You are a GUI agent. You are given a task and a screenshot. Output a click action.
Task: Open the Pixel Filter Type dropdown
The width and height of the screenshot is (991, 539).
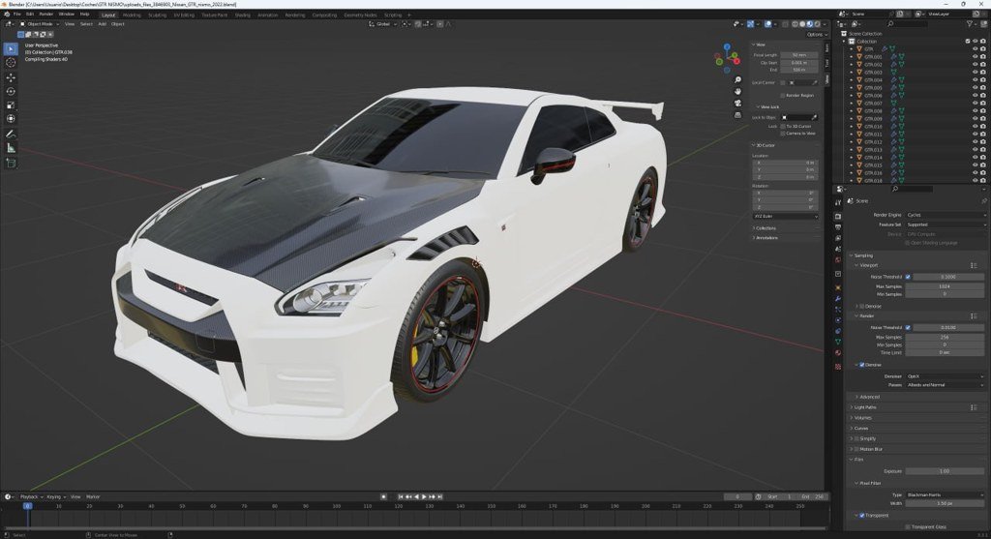tap(945, 494)
